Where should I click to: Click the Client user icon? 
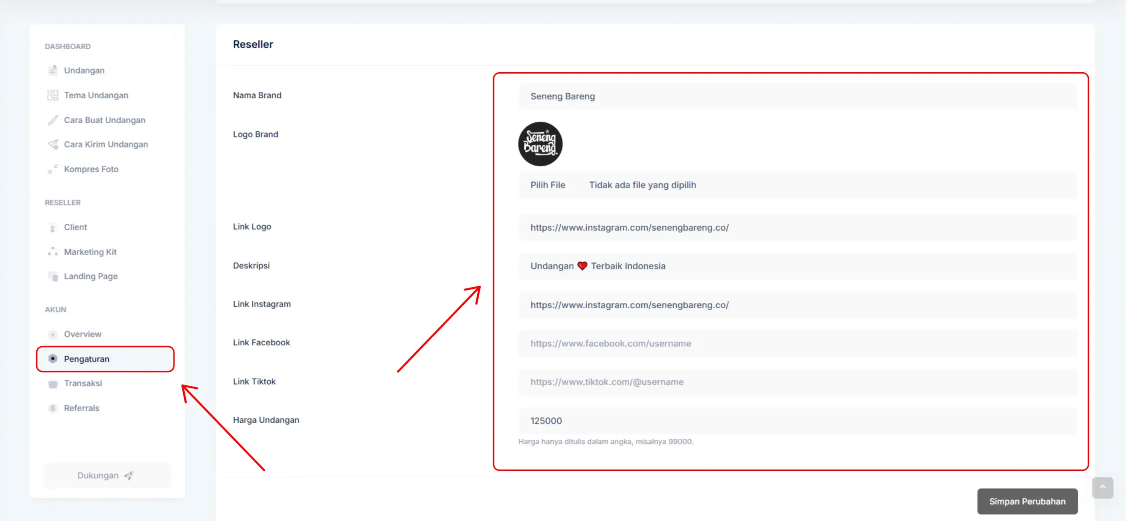pos(53,227)
